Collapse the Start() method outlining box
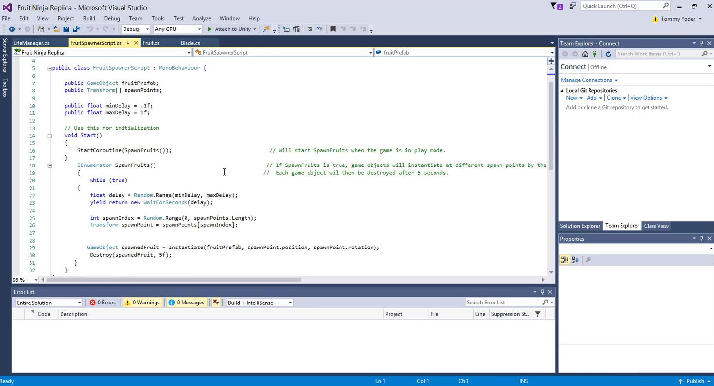 [x=49, y=136]
